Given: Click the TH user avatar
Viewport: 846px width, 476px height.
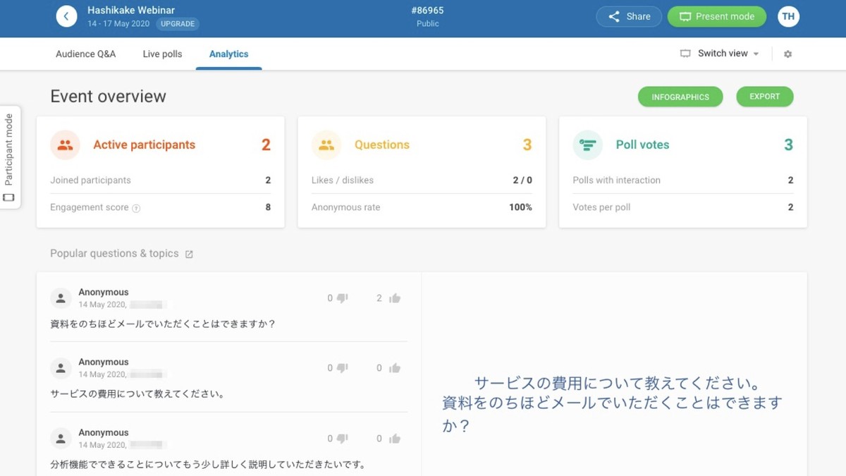Looking at the screenshot, I should pos(788,16).
